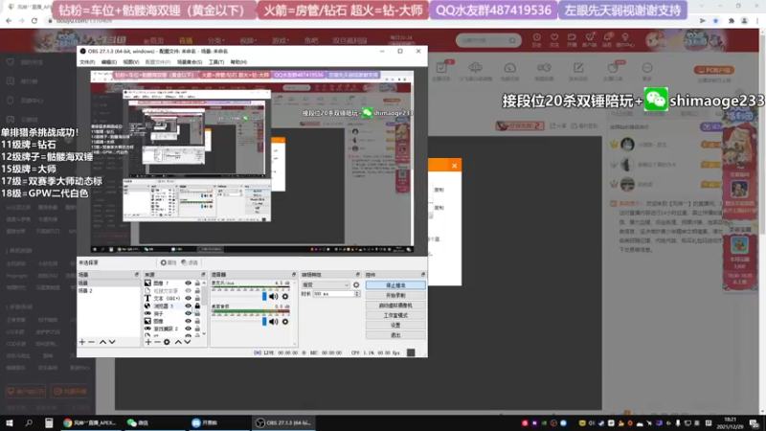Open 文件(F) menu in OBS
Screen dimensions: 766x431
pos(87,62)
